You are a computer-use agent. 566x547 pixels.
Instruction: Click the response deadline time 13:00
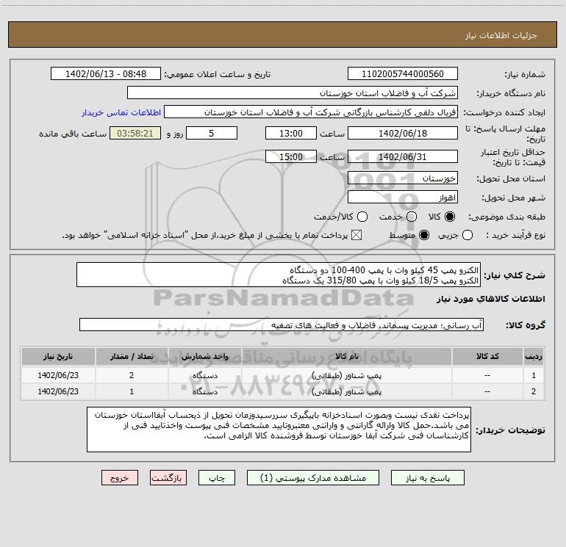[291, 133]
